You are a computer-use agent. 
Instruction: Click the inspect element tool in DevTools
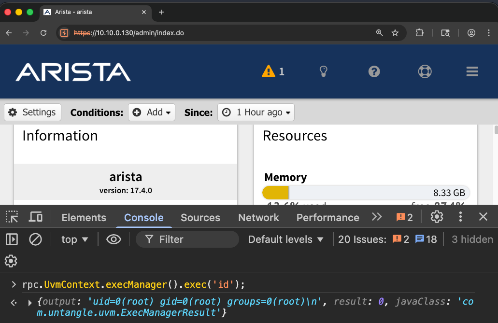click(12, 217)
